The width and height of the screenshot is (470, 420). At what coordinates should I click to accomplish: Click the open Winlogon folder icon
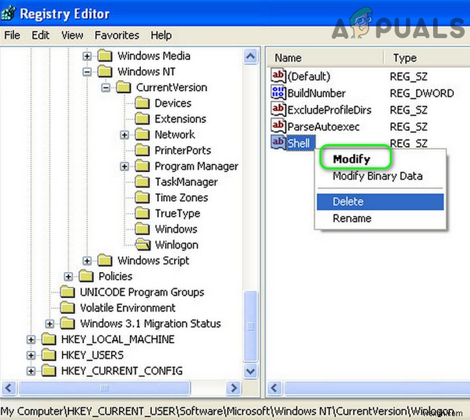(143, 245)
